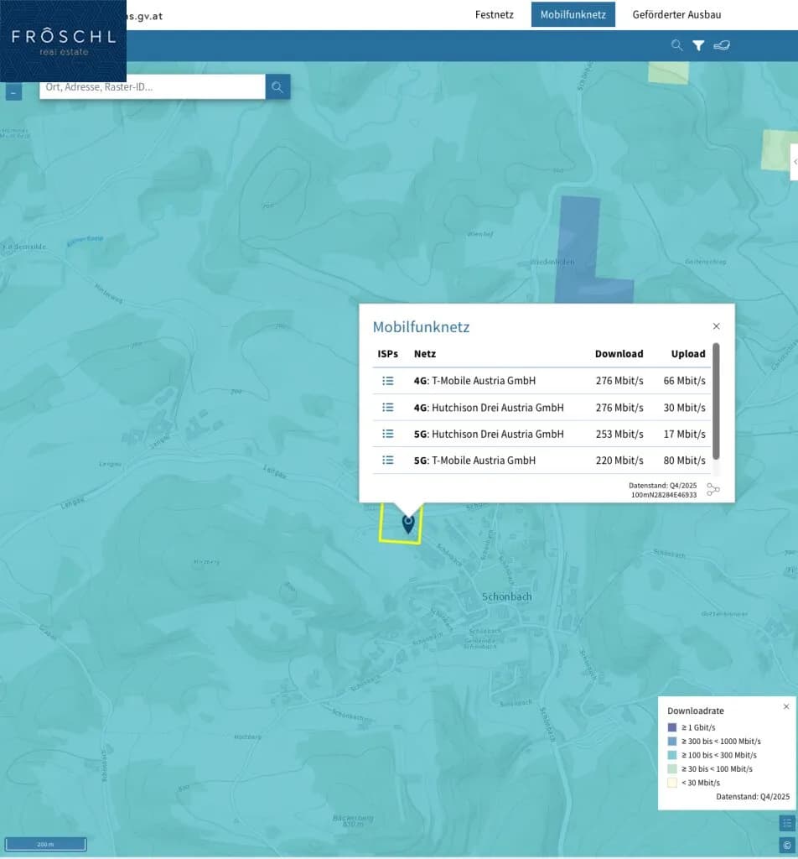
Task: Click the ≥ 100 bis < 300 Mbit/s swatch
Action: (x=672, y=755)
